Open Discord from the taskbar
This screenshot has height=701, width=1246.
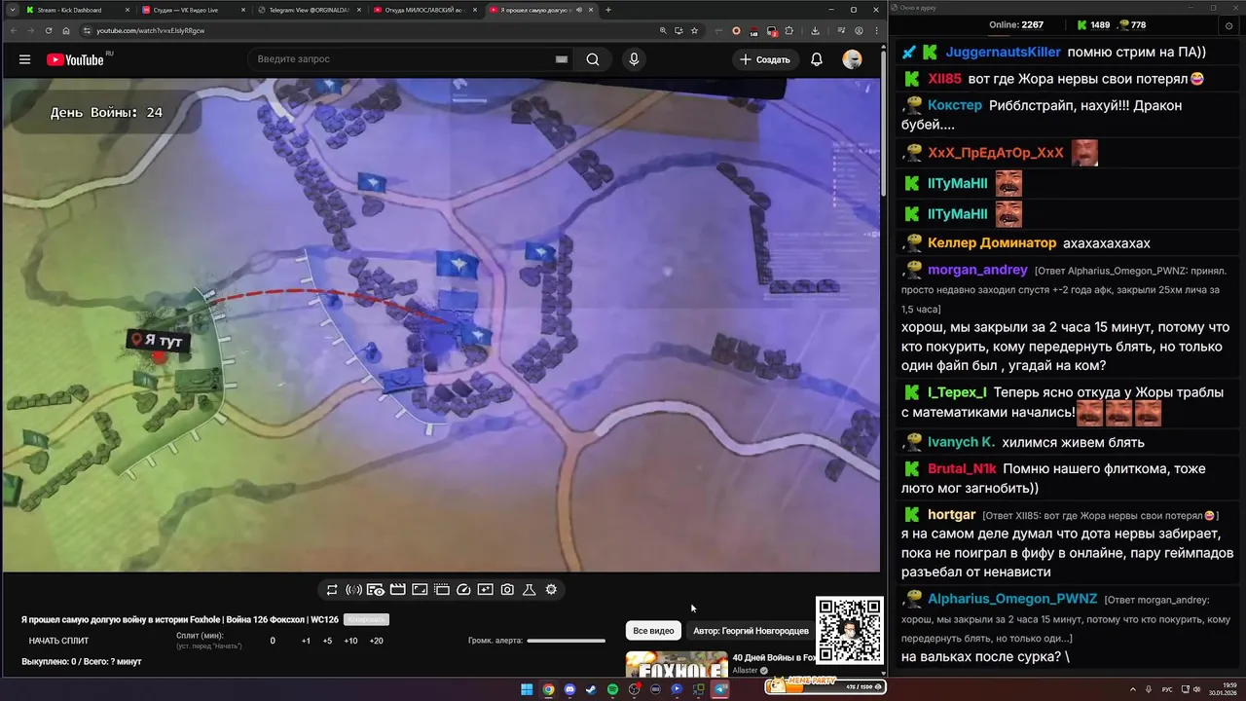(x=569, y=689)
